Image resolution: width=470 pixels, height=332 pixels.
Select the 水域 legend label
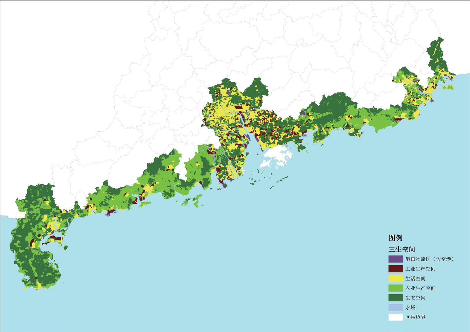(410, 308)
